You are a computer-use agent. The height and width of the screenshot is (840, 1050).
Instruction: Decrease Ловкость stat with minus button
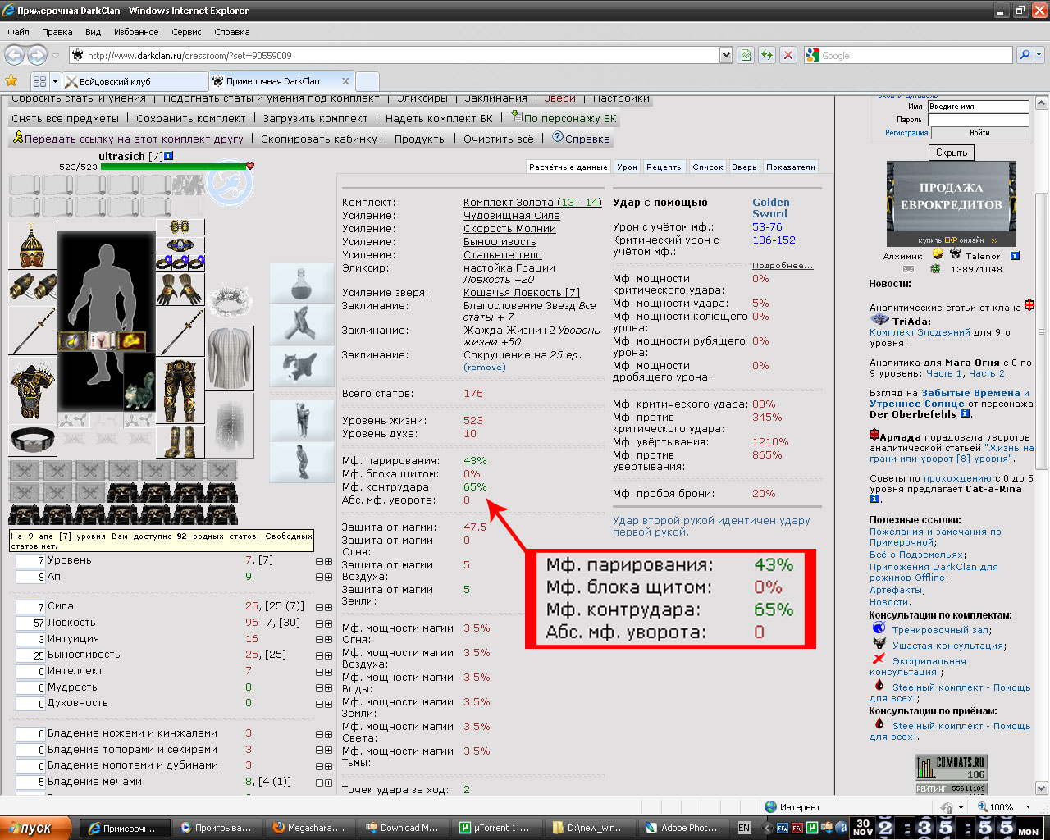(x=320, y=623)
